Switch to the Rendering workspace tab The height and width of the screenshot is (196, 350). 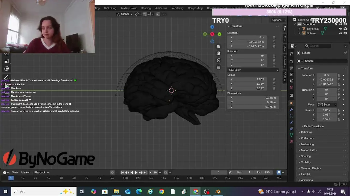(x=177, y=8)
